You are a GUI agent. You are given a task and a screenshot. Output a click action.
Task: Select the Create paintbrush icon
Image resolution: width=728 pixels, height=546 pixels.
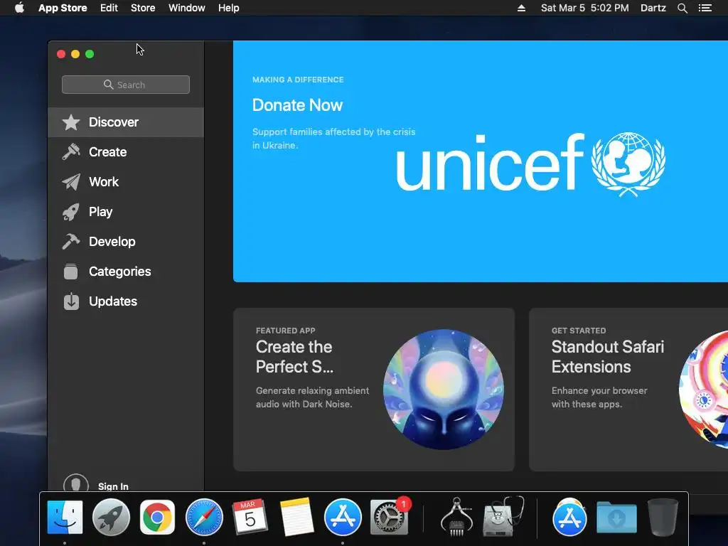click(x=71, y=152)
